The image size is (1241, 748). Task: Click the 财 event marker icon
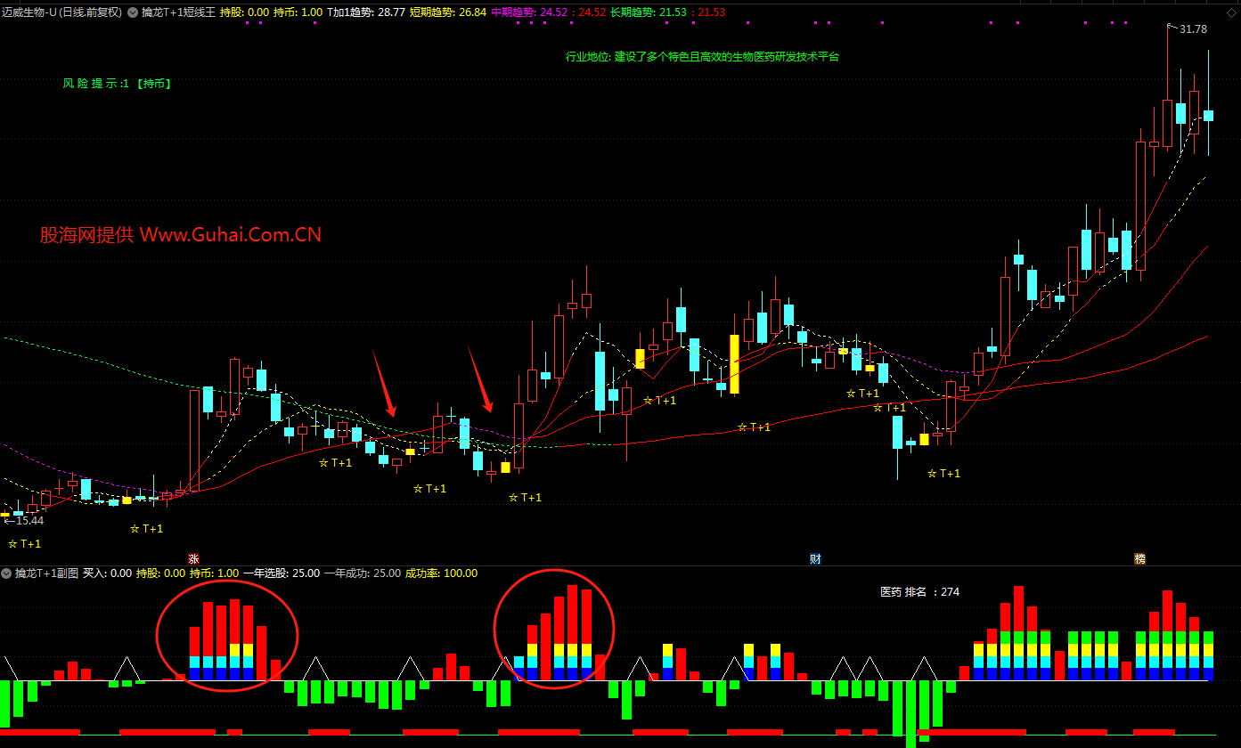[x=815, y=558]
